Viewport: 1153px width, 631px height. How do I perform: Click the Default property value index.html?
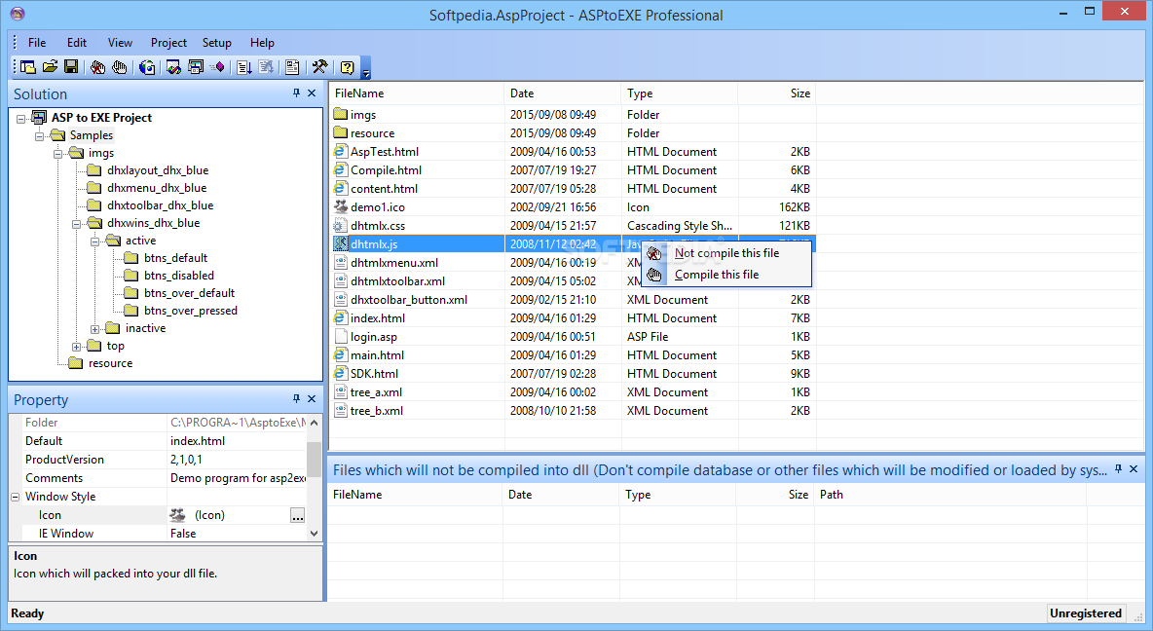(x=237, y=441)
